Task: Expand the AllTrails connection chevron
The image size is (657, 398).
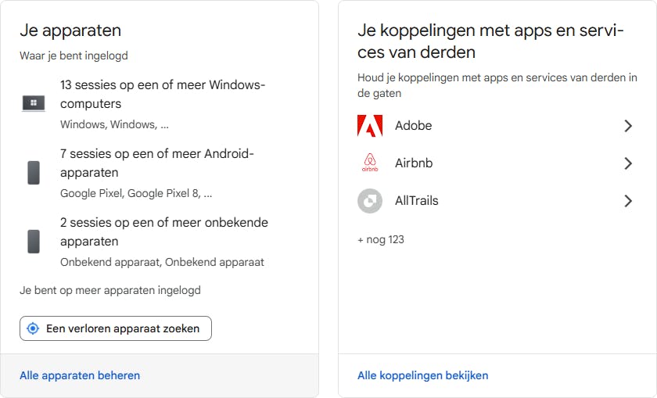Action: pyautogui.click(x=627, y=201)
